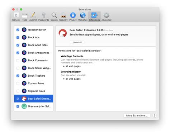Enable the Block Social Widgets checkbox
170x134 pixels.
coord(18,68)
